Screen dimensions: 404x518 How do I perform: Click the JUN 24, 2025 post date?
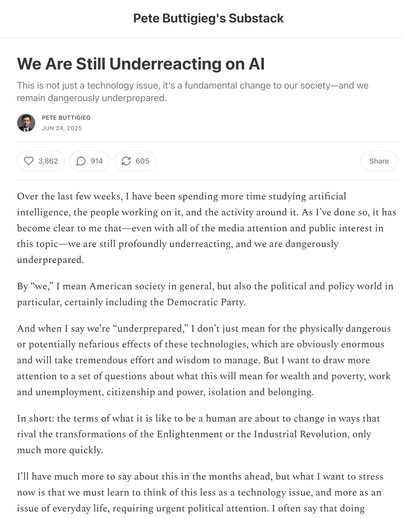point(62,128)
